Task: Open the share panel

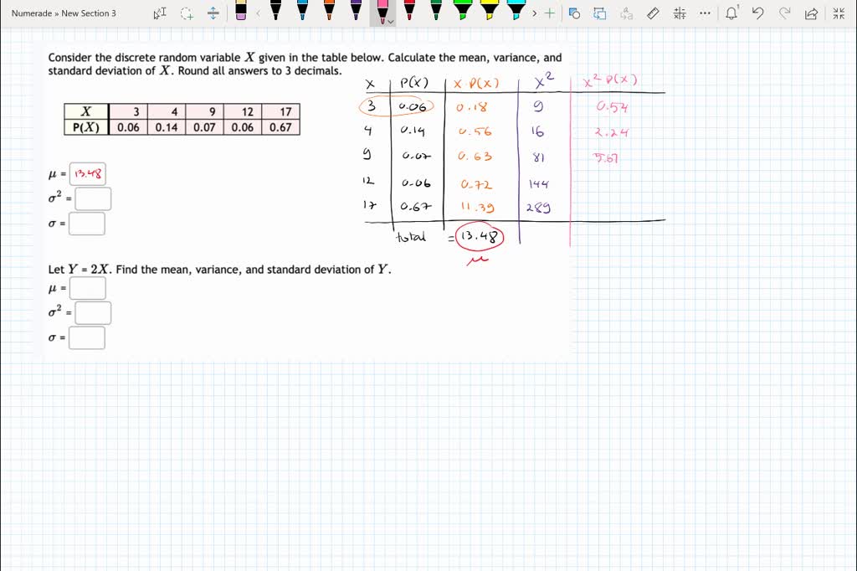Action: coord(811,13)
